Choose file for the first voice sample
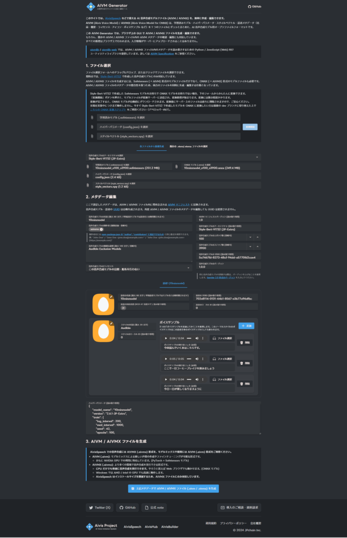The image size is (347, 538). point(222,338)
